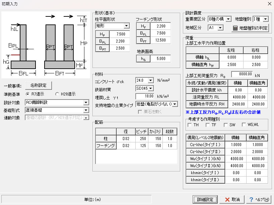Screen dimensions: 274x205
Task: Toggle the WS,WL action checkbox
Action: coord(244,125)
